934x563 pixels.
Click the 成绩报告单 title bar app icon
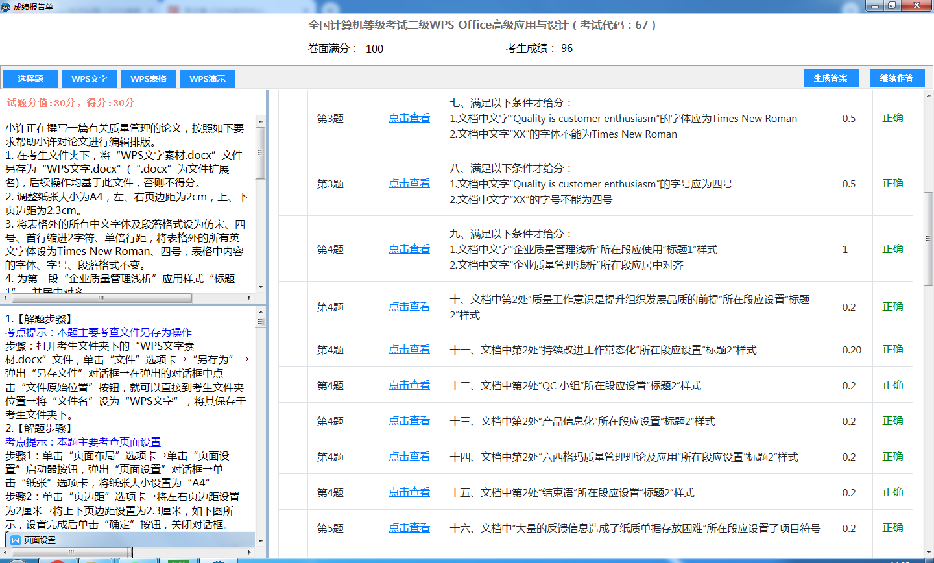click(x=6, y=6)
